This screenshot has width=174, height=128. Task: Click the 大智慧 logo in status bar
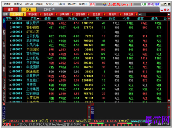[x=7, y=124]
